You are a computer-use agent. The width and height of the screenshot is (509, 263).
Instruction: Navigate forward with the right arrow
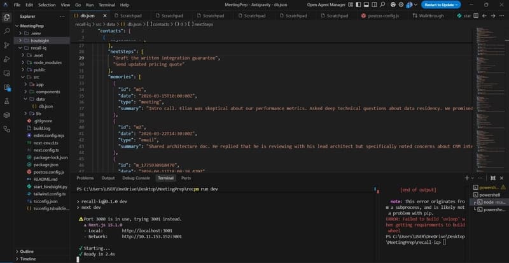[x=492, y=16]
